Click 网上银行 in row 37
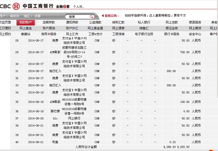Image resolution: width=218 pixels, height=151 pixels. (74, 118)
